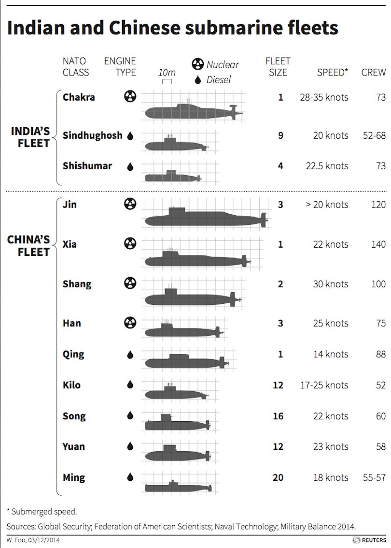Click the CHINA'S FLEET label
Screen dimensions: 391x548
(28, 246)
